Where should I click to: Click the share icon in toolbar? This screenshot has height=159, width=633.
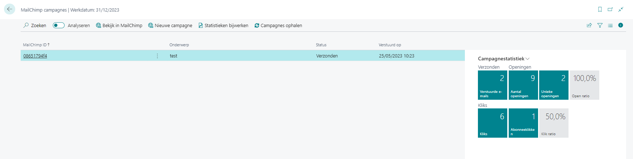589,25
